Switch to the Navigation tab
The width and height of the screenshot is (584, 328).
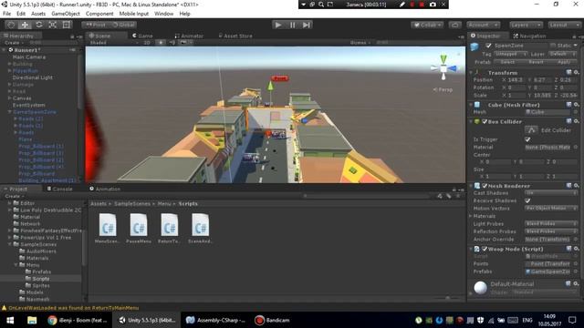(529, 36)
